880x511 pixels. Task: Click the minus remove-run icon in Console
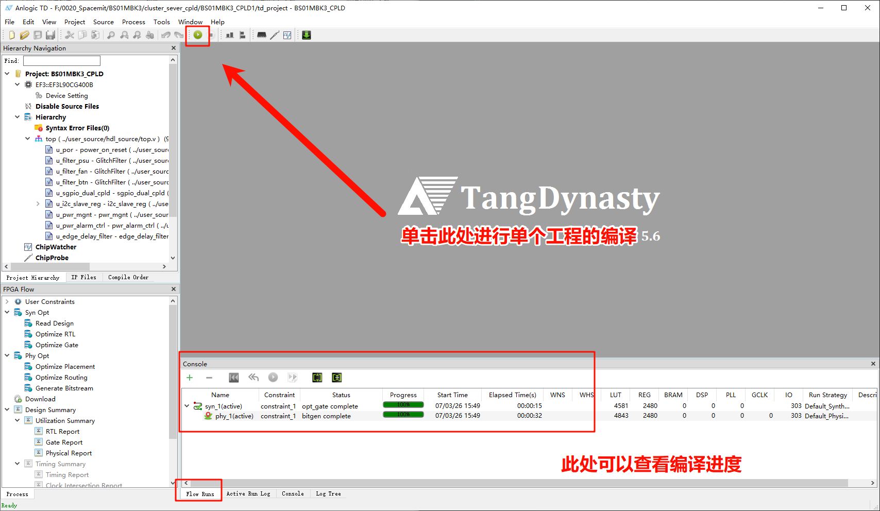(209, 378)
